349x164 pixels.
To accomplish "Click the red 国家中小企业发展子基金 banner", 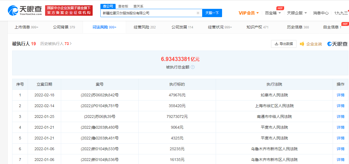I will click(x=69, y=10).
